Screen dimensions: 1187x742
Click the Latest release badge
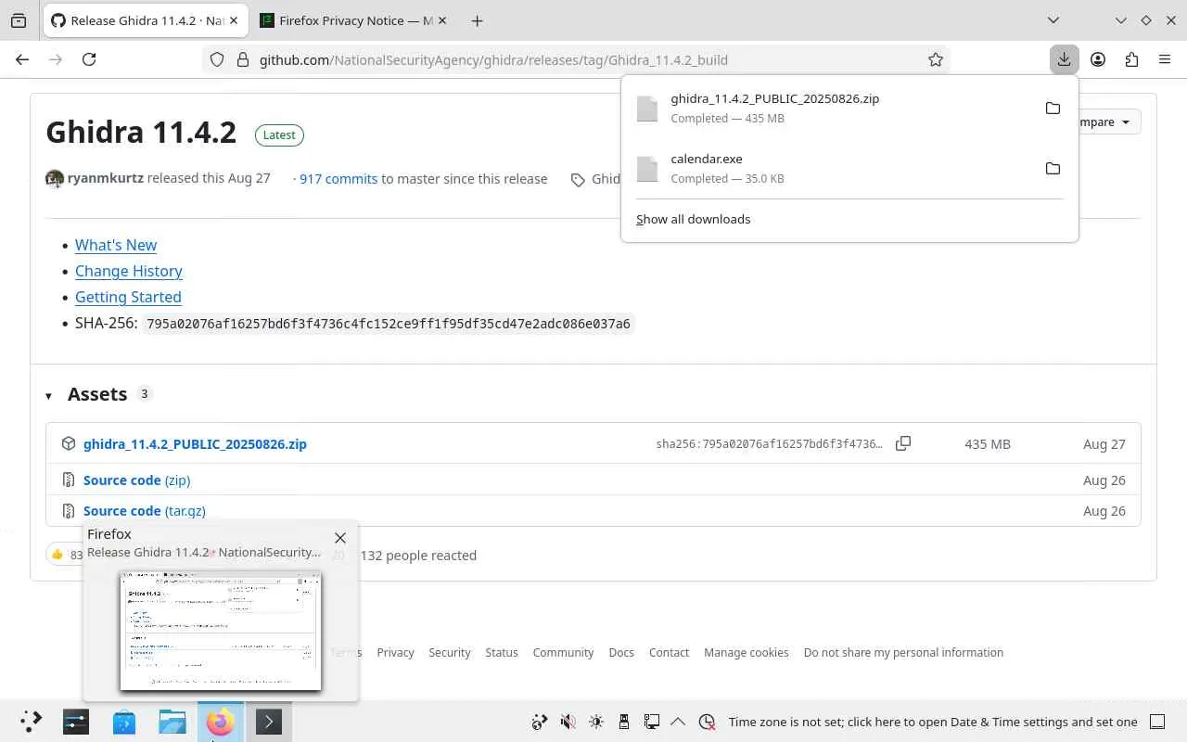click(279, 134)
